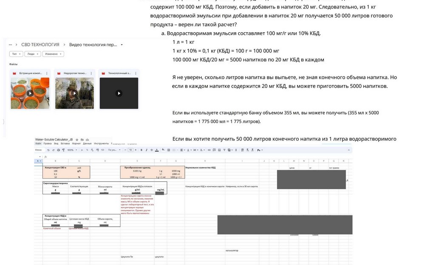Click the Water-Soluble Calculator_JB title

(54, 140)
